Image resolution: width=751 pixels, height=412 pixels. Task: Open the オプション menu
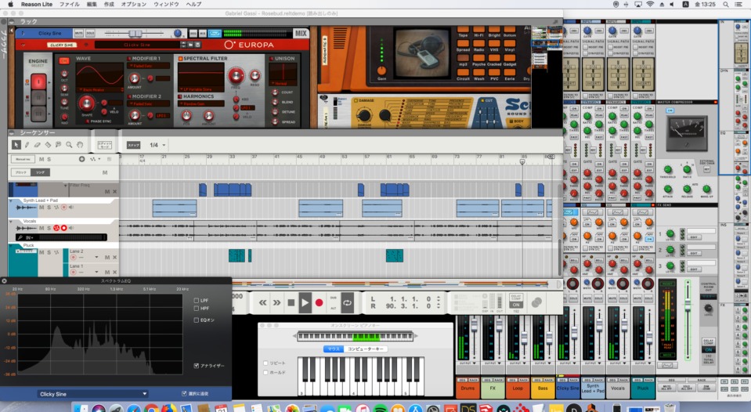134,5
